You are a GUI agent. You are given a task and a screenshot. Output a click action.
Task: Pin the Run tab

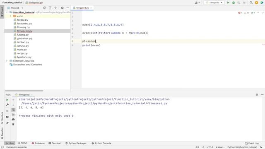pyautogui.click(x=7, y=123)
